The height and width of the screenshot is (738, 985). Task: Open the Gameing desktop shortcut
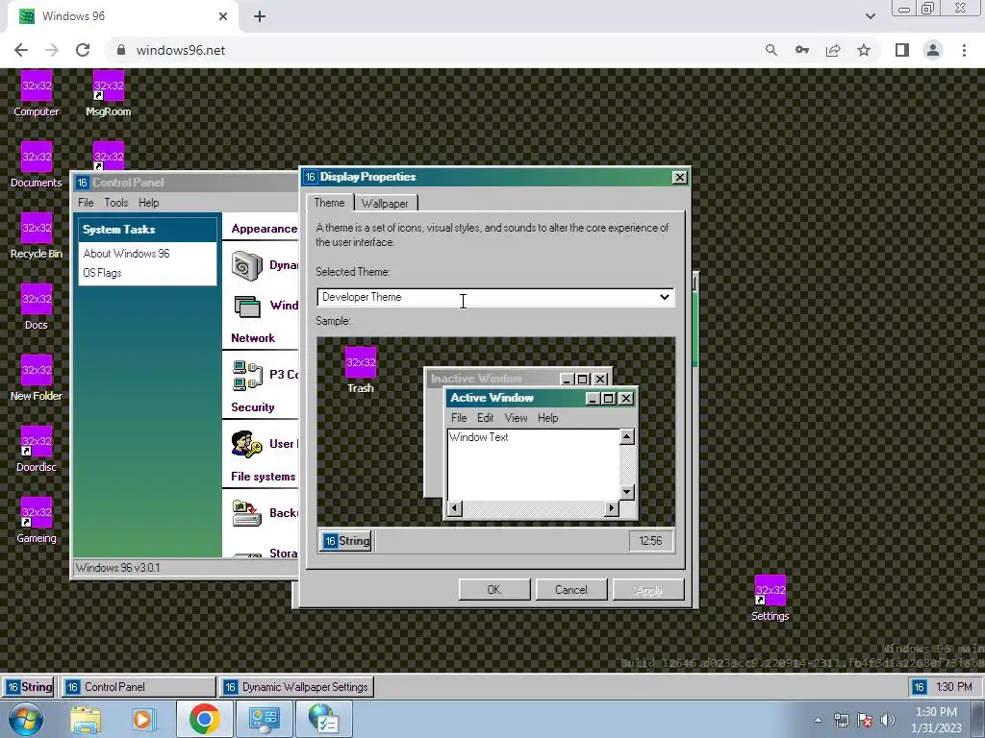point(37,520)
